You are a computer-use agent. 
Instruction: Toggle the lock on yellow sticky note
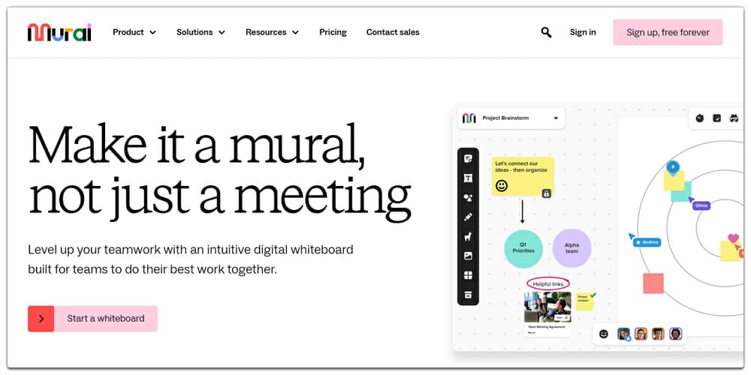[x=546, y=193]
